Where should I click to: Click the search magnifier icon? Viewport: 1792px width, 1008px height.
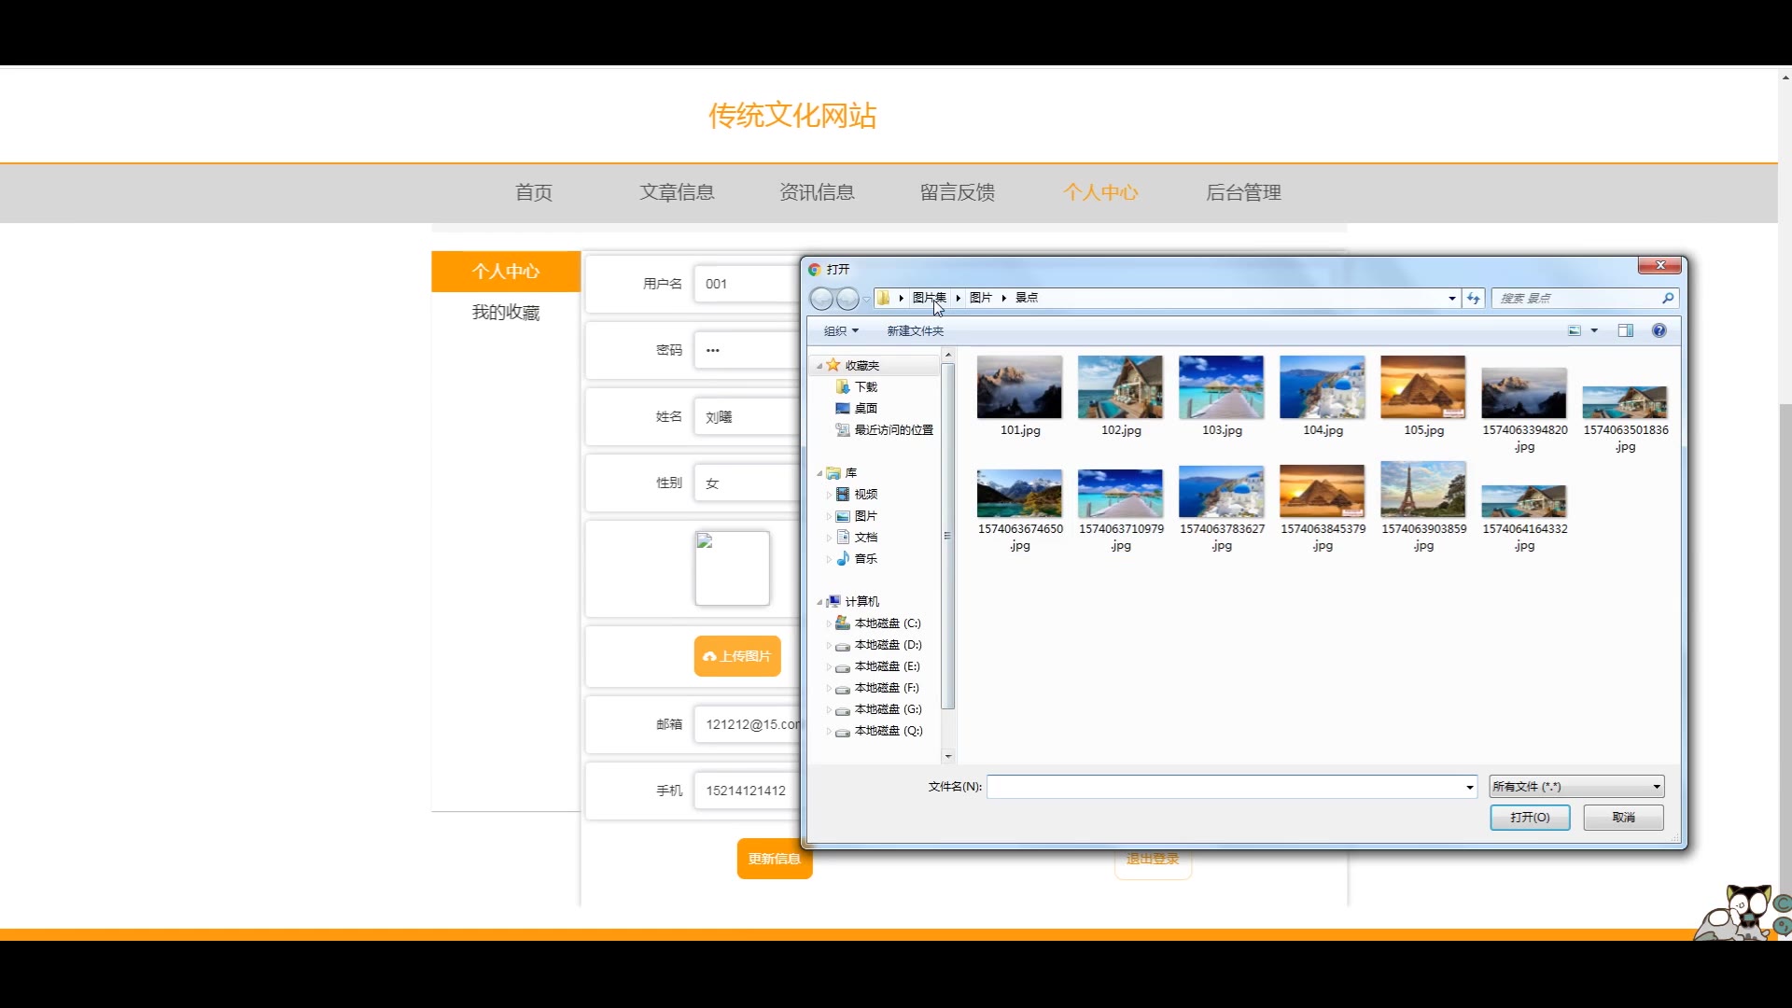point(1667,298)
